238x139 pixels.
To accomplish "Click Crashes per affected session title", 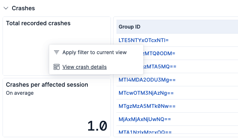I will [x=47, y=84].
